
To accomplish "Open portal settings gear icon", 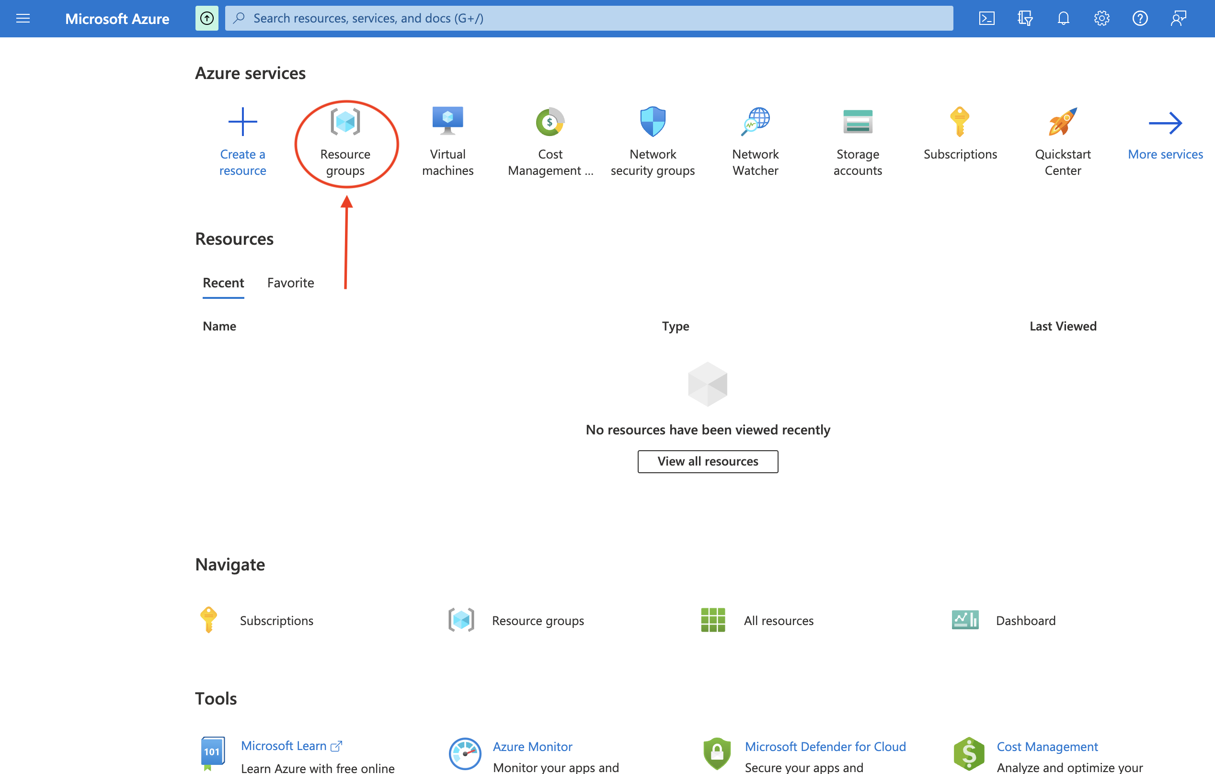I will click(1101, 18).
